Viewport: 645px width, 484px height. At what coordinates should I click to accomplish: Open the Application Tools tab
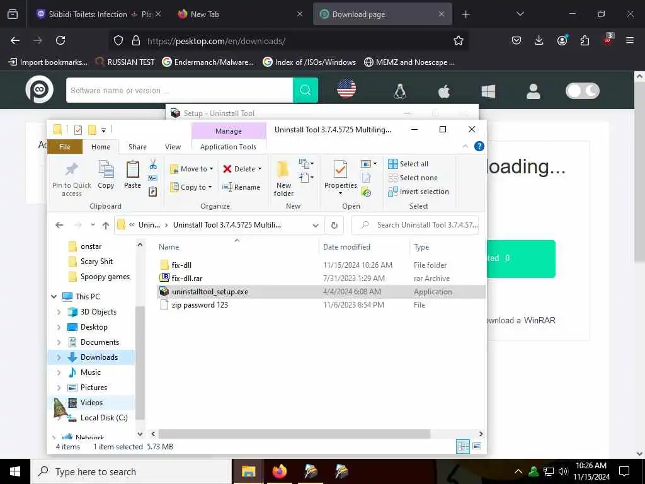(228, 147)
